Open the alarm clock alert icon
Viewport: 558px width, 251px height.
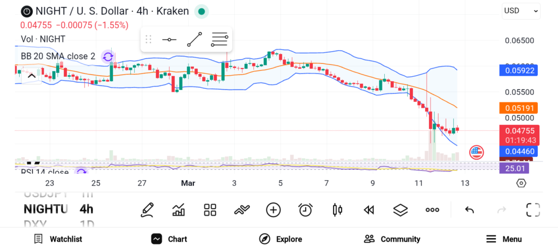[x=305, y=210]
